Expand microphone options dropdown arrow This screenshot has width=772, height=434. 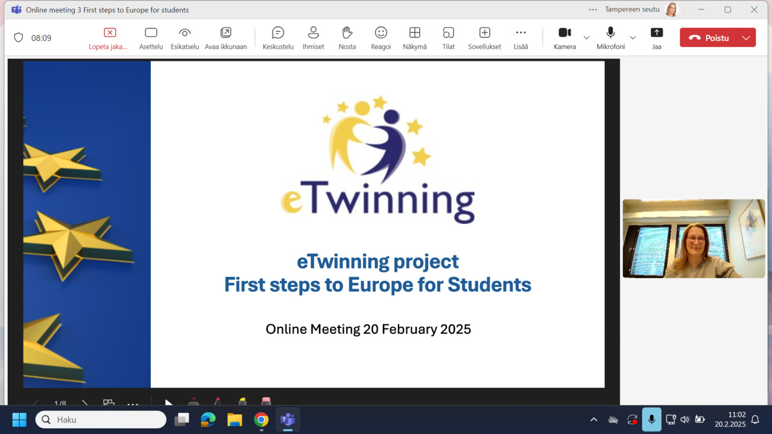tap(633, 38)
